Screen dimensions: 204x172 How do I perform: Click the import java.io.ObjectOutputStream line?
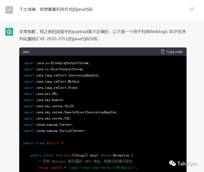pyautogui.click(x=54, y=69)
